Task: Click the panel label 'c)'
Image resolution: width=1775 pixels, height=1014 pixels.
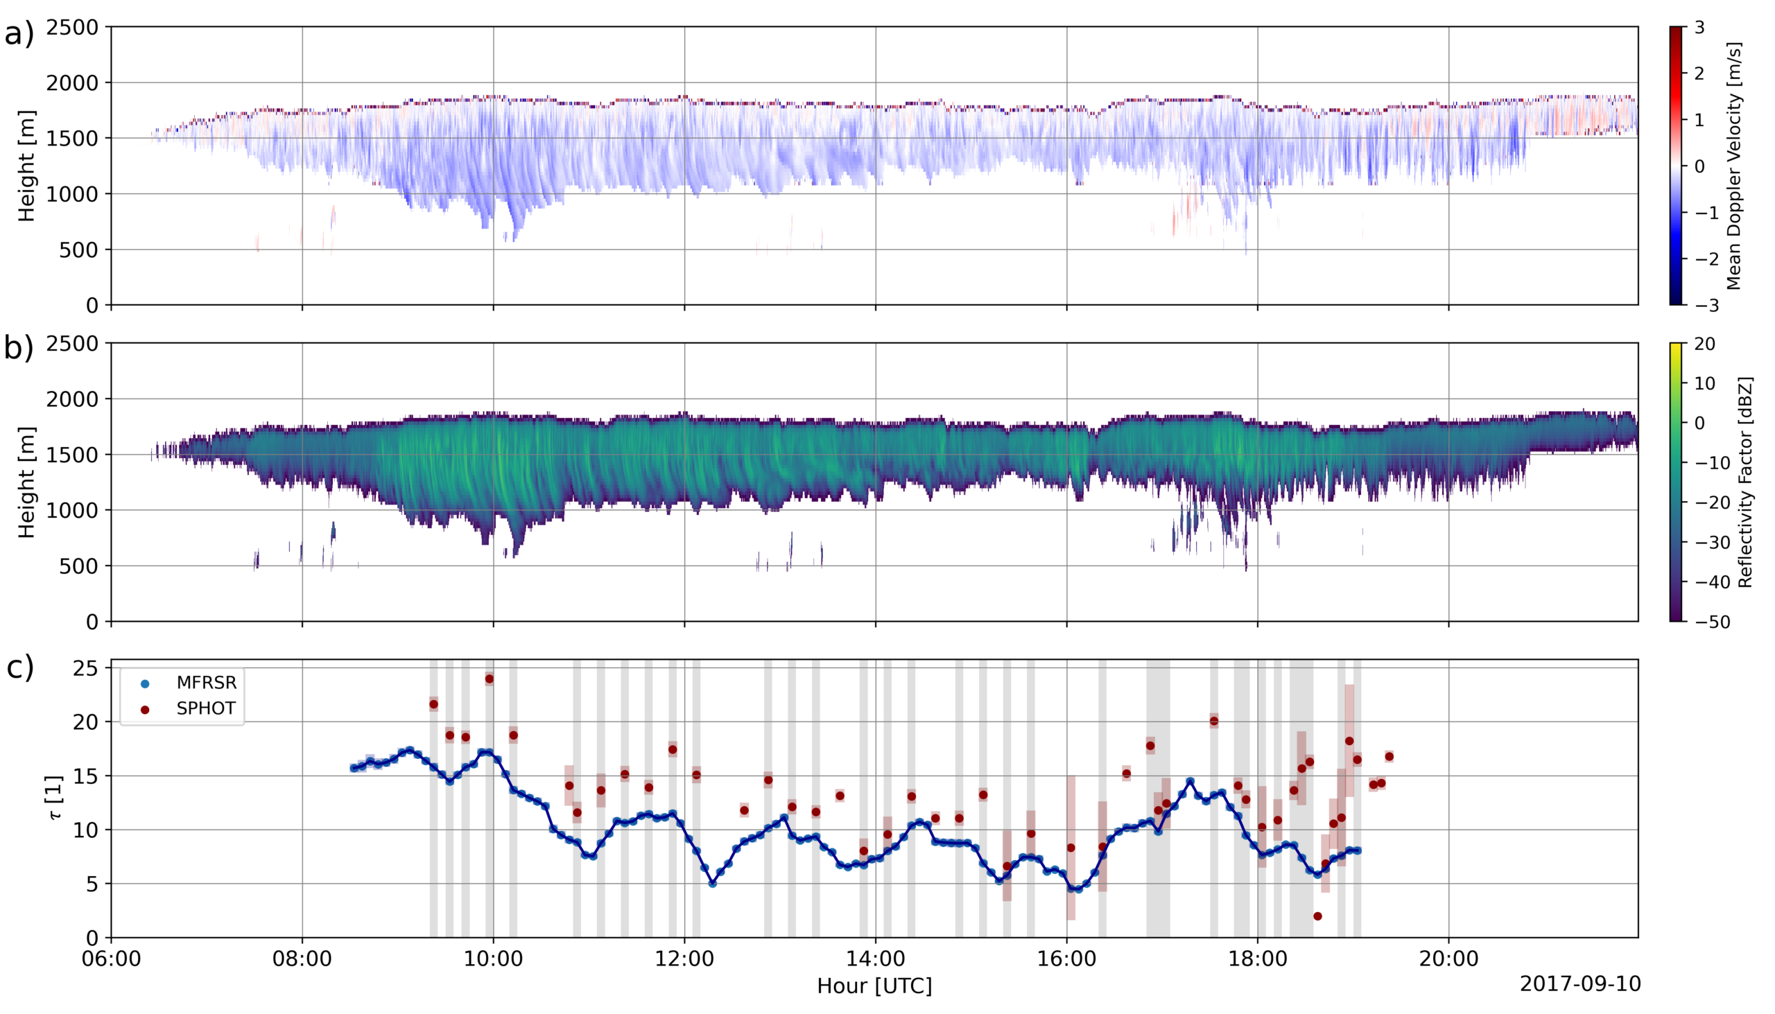Action: point(20,667)
